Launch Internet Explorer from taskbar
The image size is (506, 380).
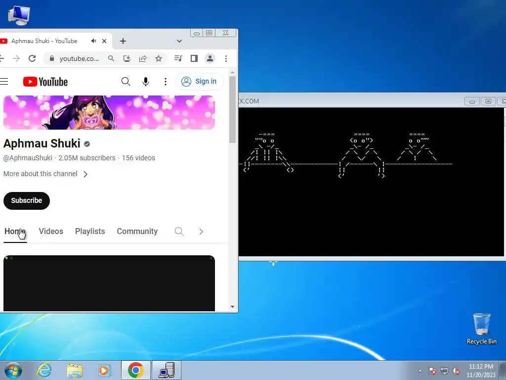(x=44, y=370)
